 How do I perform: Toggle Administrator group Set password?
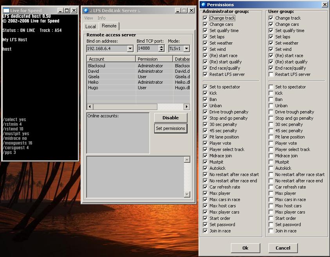[x=205, y=225]
